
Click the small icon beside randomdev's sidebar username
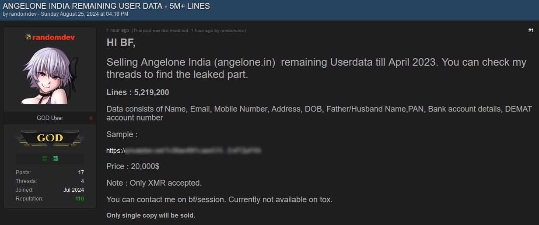pyautogui.click(x=28, y=38)
